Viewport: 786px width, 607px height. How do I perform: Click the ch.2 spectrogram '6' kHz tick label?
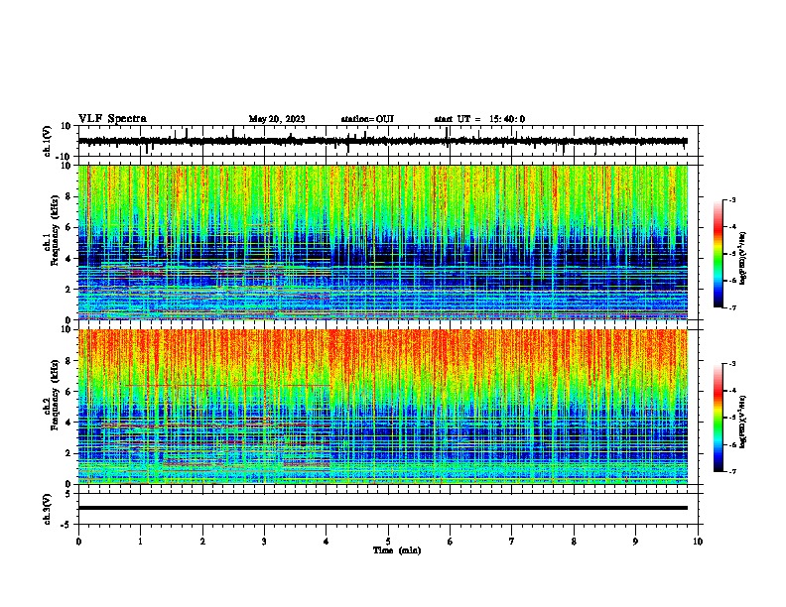68,391
